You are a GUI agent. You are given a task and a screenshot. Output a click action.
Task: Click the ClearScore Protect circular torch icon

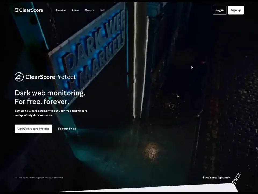19,77
